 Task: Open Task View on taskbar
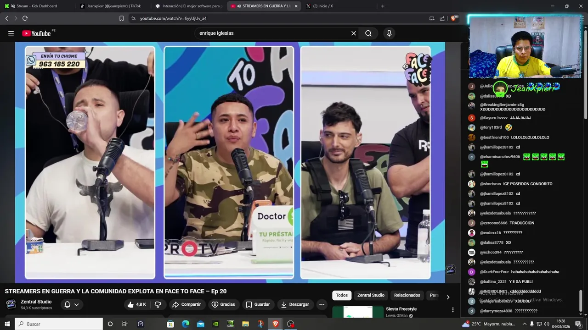pyautogui.click(x=125, y=324)
